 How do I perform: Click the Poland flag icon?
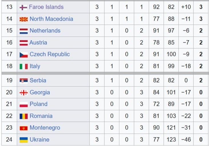coord(23,104)
